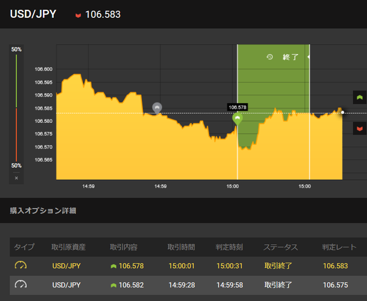Click expiry time 15:00:31
Screen dimensions: 367x301
229,266
